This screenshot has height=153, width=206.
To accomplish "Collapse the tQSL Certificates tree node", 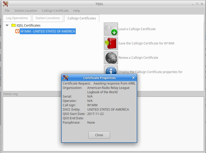I will click(x=7, y=25).
